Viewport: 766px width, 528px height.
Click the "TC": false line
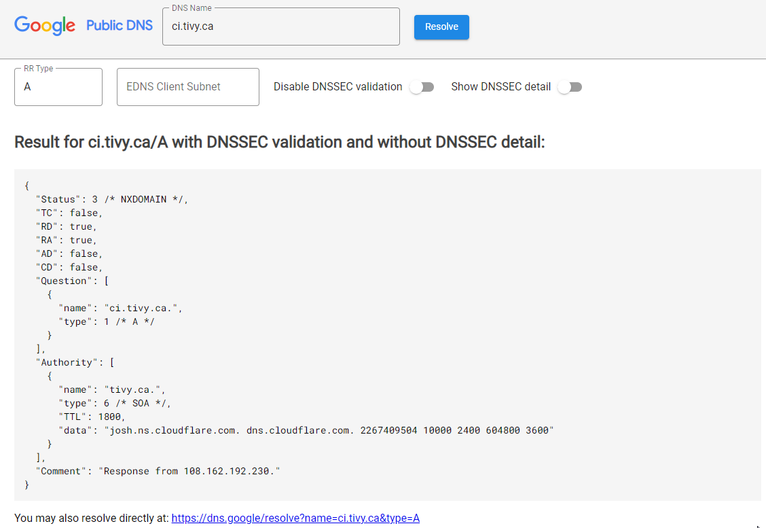(x=69, y=213)
